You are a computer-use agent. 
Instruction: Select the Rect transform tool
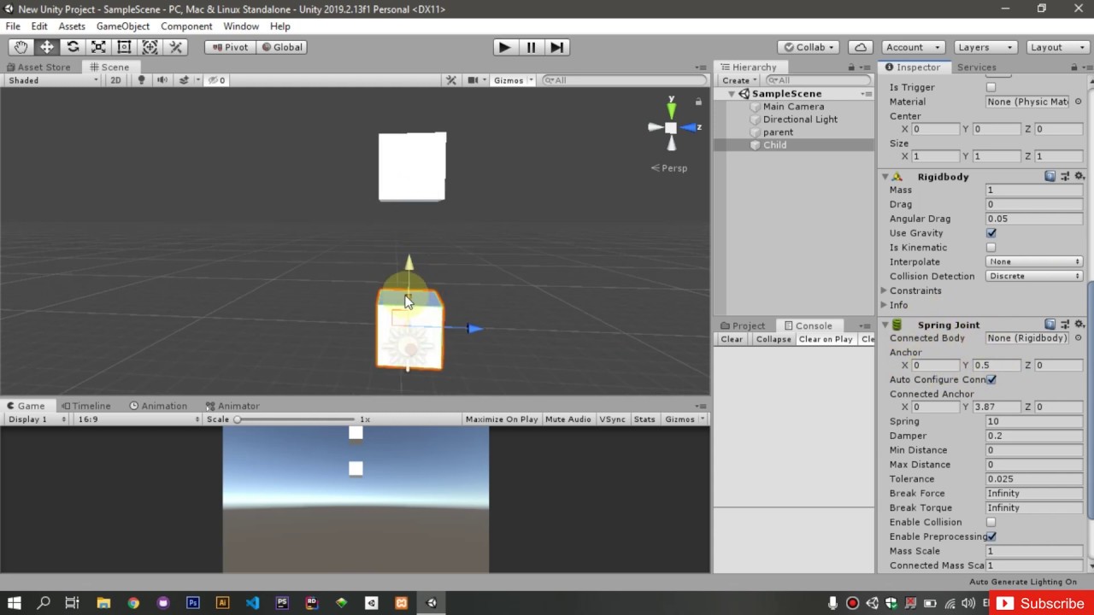coord(124,47)
